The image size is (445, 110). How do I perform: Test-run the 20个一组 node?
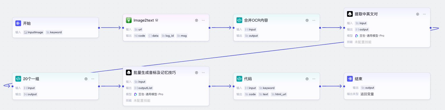[x=86, y=79]
